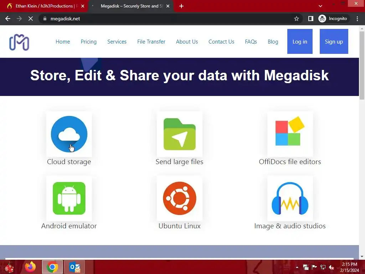
Task: Click the Cloud storage label
Action: point(69,162)
